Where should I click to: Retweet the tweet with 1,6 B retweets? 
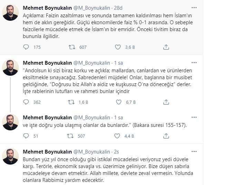[x=71, y=102]
